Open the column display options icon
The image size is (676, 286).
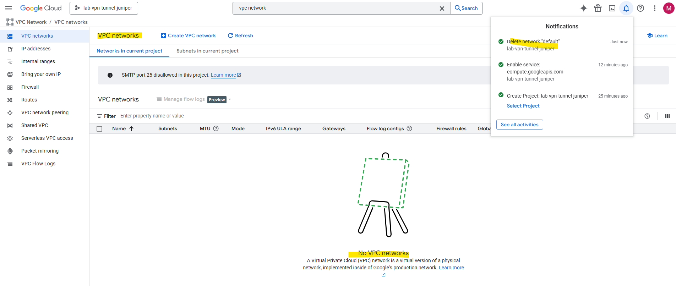tap(667, 116)
